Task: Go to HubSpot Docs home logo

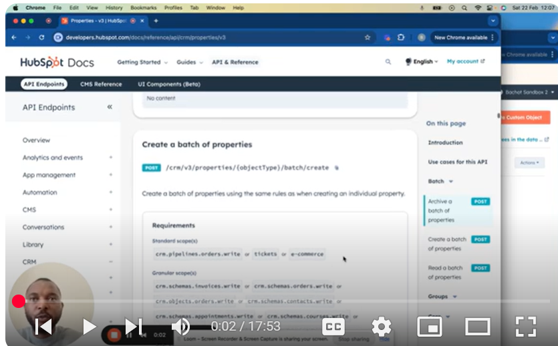Action: [x=57, y=62]
